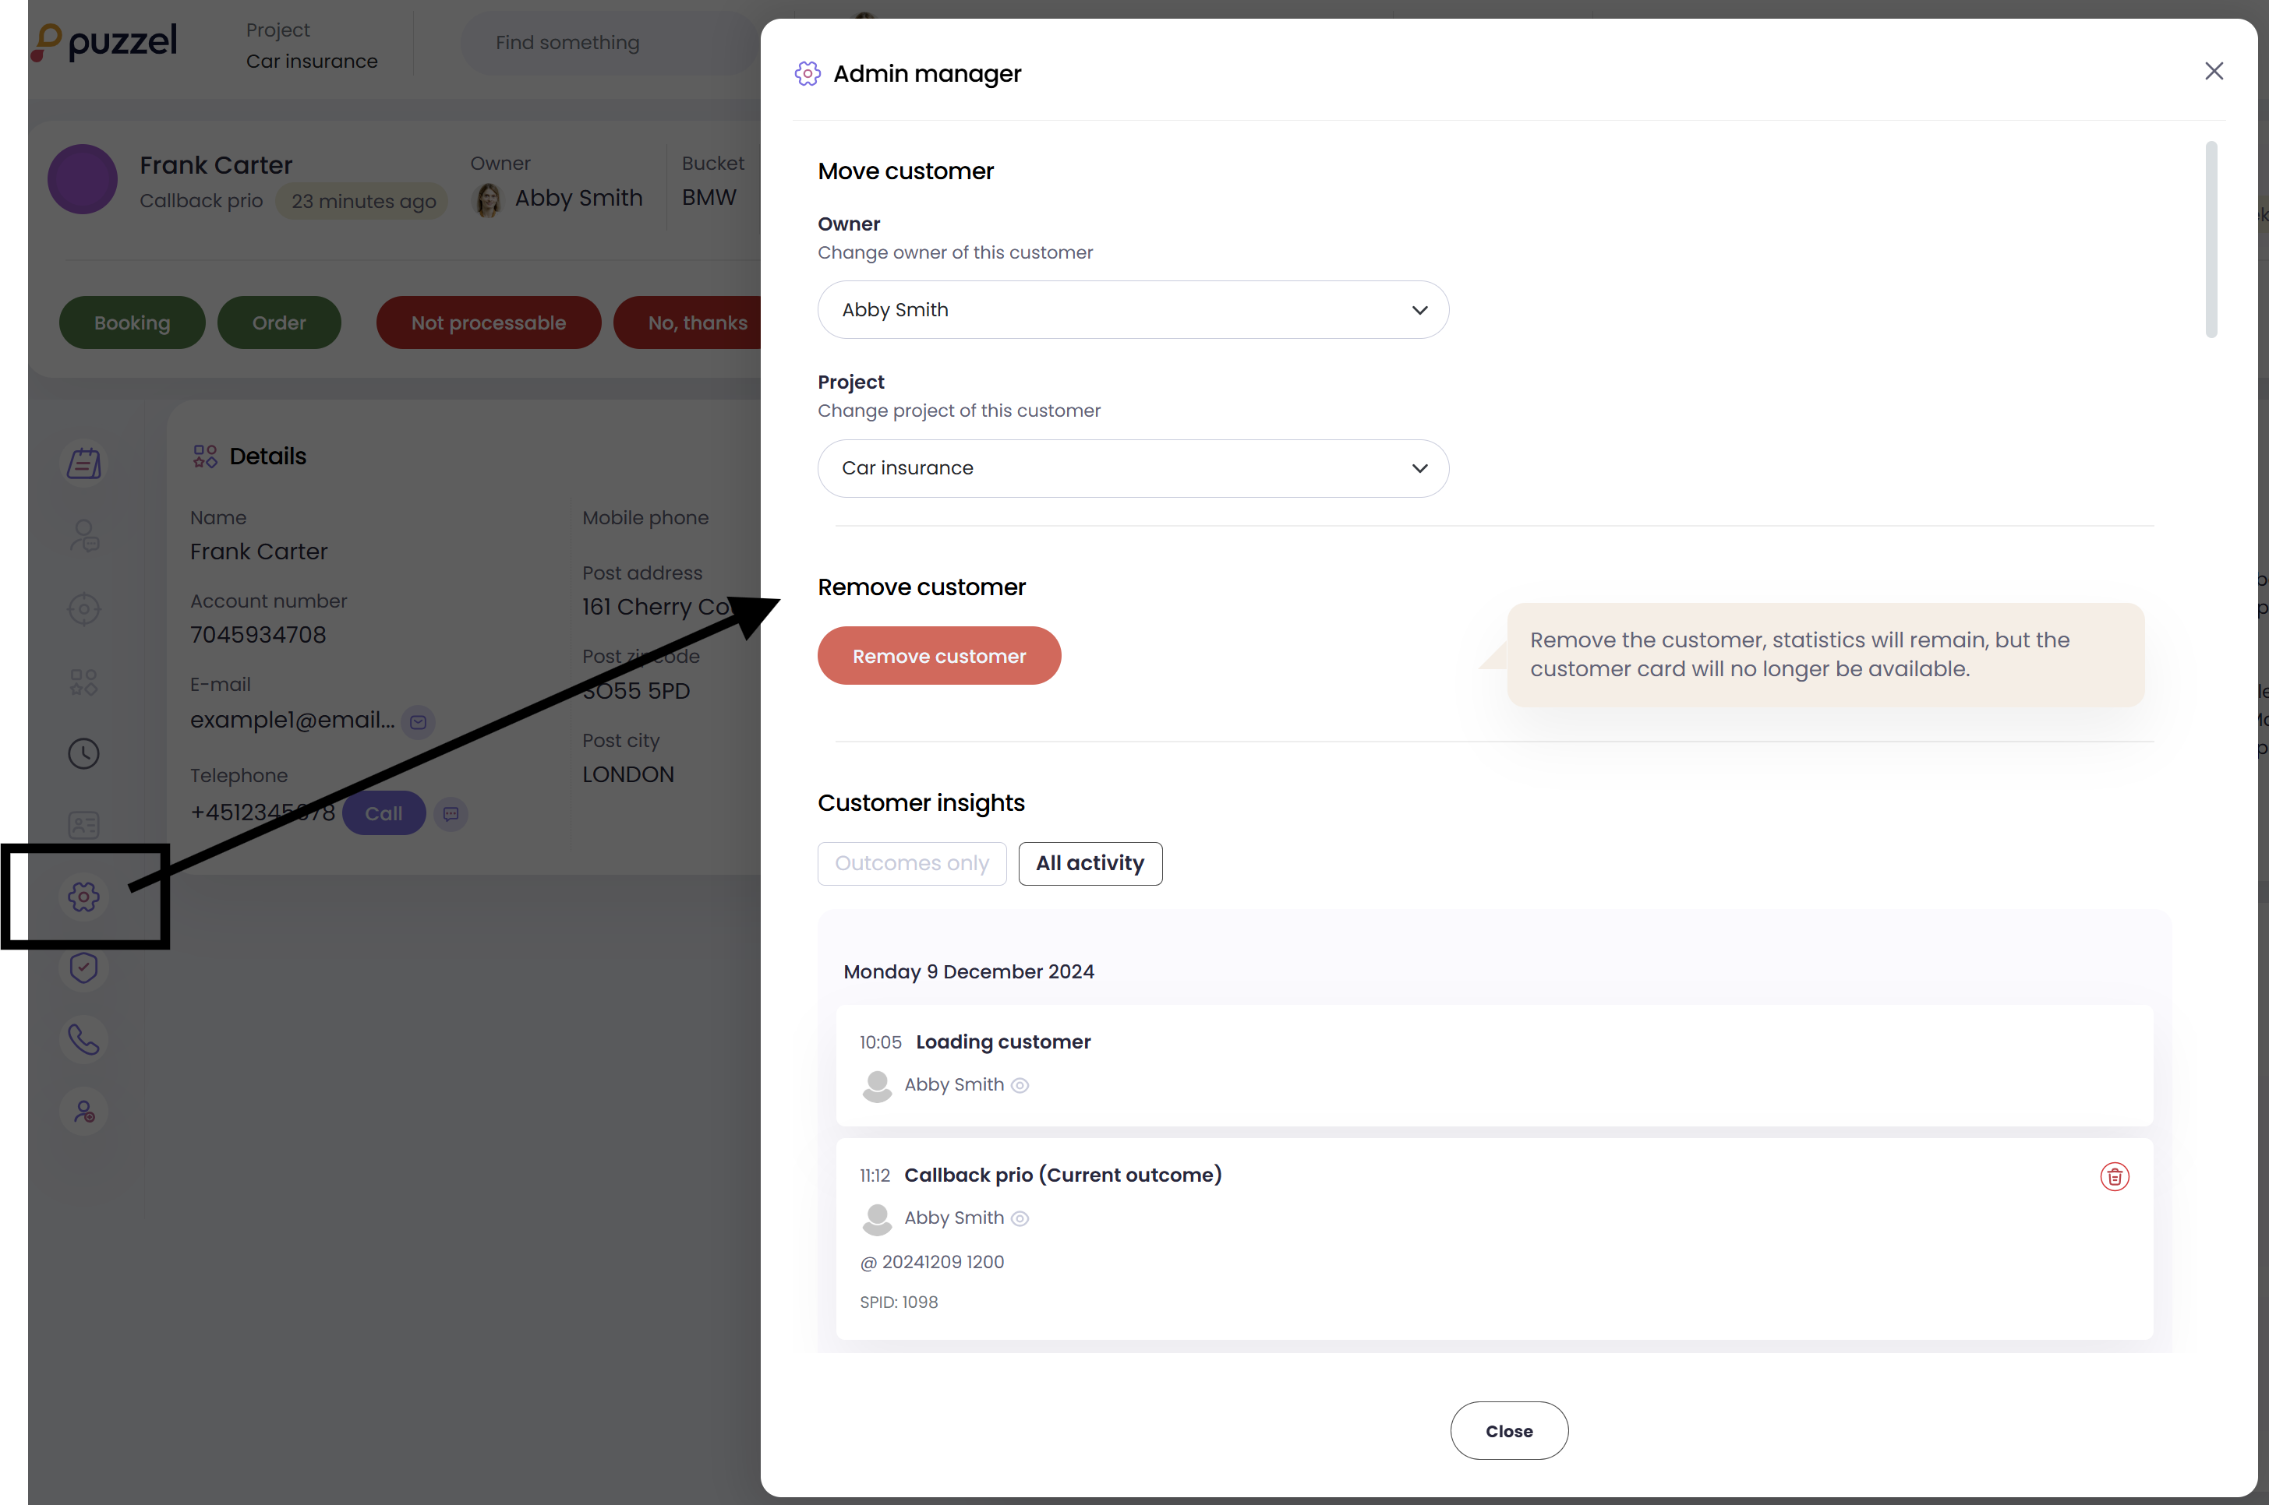
Task: Click the shield checkmark icon in sidebar
Action: pyautogui.click(x=83, y=967)
